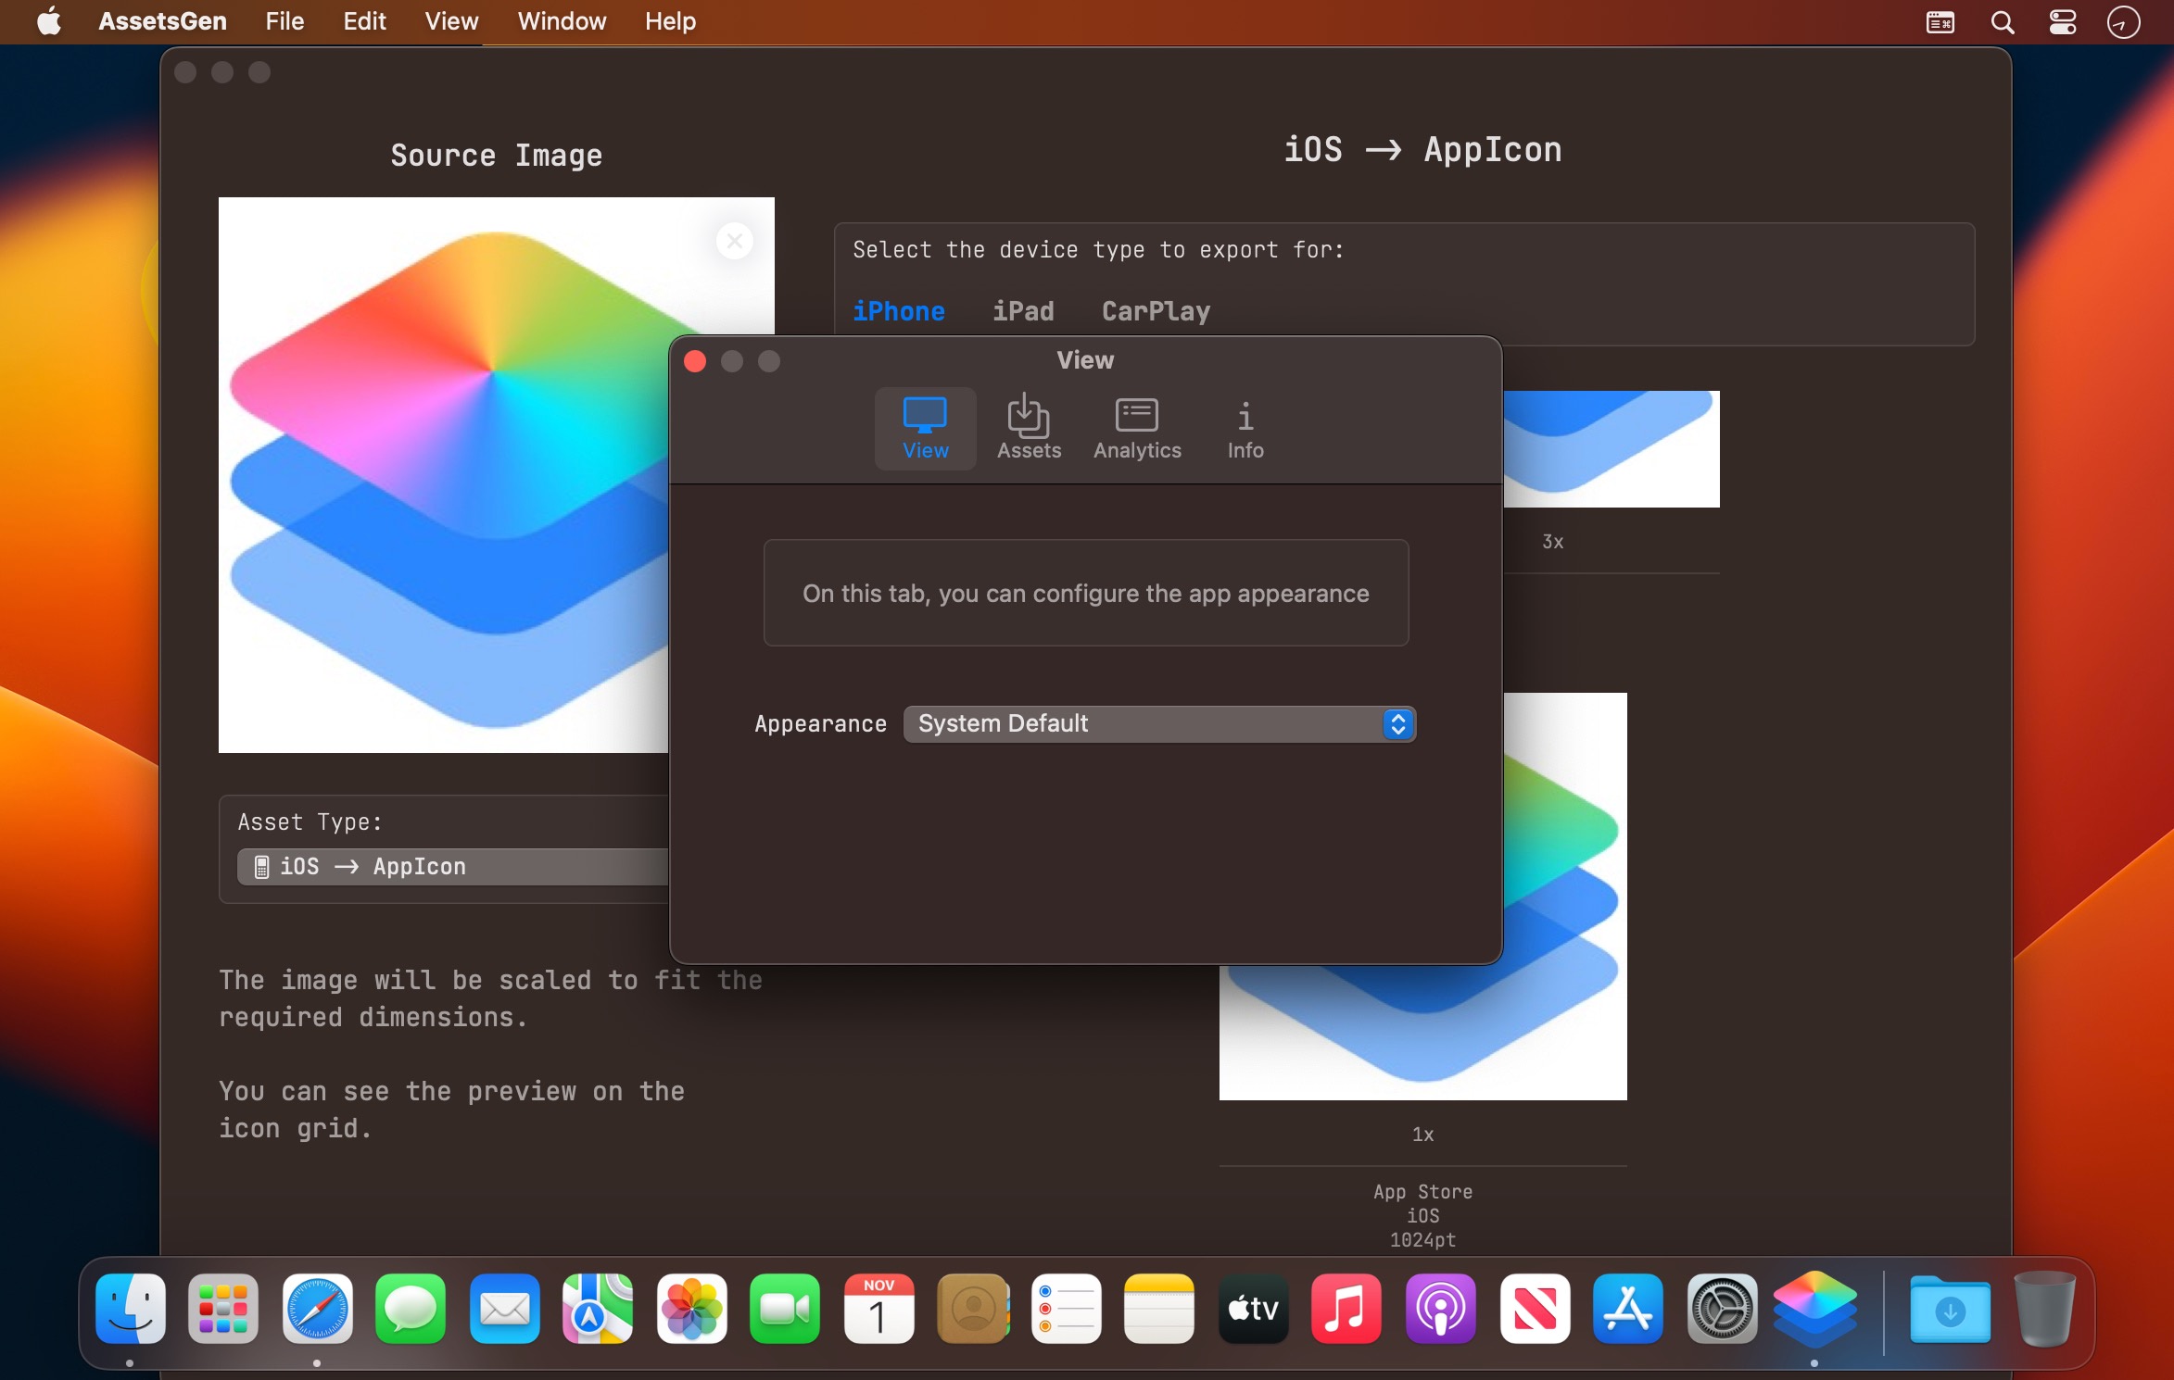
Task: Open the File menu
Action: tap(284, 21)
